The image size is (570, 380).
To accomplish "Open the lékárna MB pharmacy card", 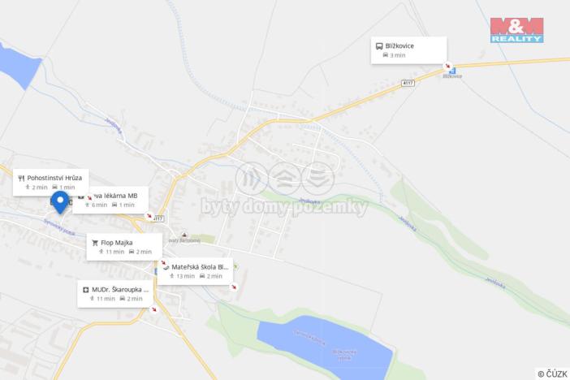I will point(110,200).
